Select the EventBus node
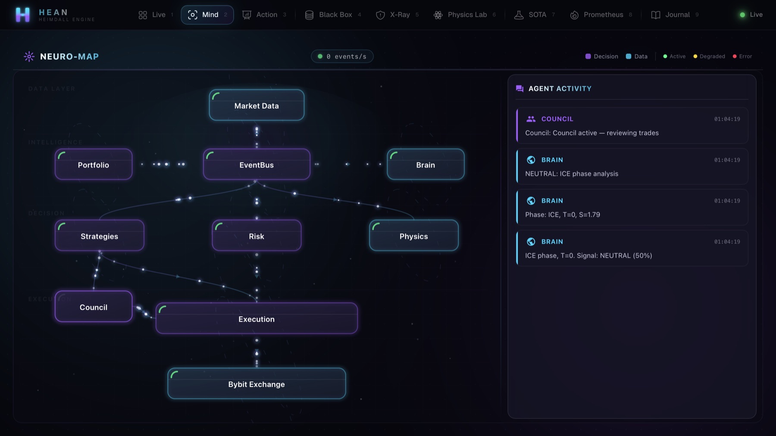This screenshot has height=436, width=776. pos(257,164)
